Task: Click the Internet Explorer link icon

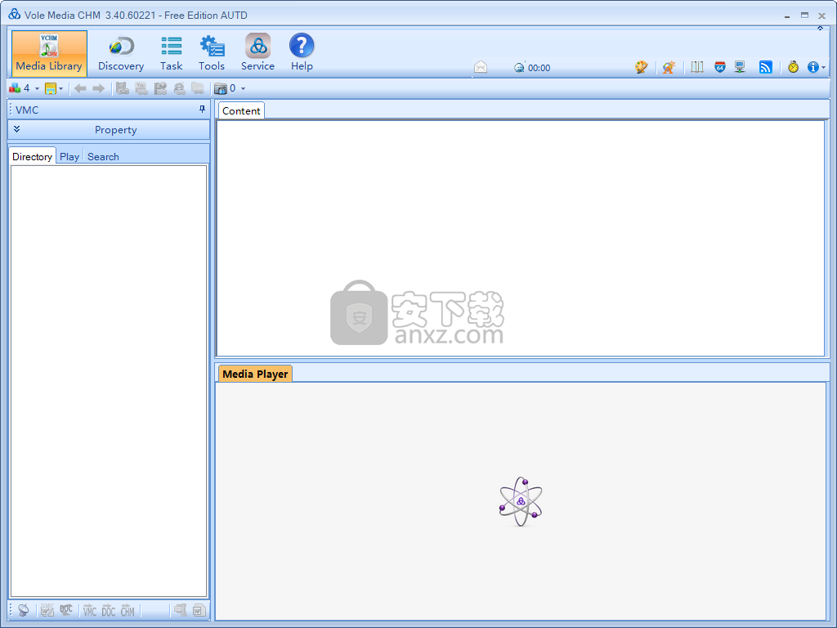Action: pyautogui.click(x=179, y=88)
